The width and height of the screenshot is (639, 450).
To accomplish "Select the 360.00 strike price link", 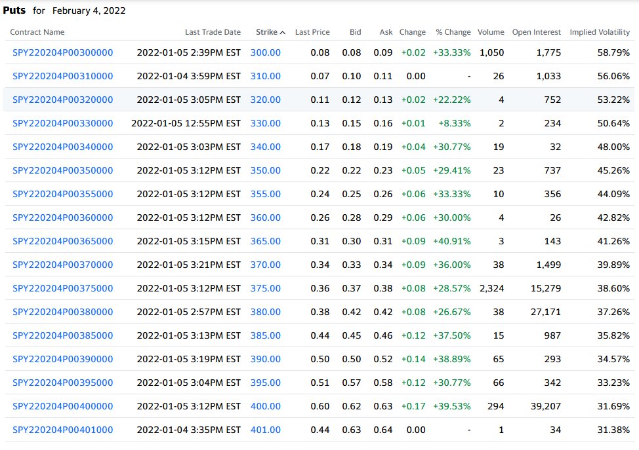I will pyautogui.click(x=265, y=217).
